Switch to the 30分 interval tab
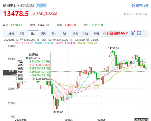This screenshot has width=151, height=121. (86, 33)
